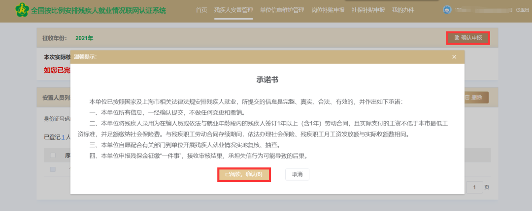Click the system logo emblem in header

pyautogui.click(x=22, y=10)
